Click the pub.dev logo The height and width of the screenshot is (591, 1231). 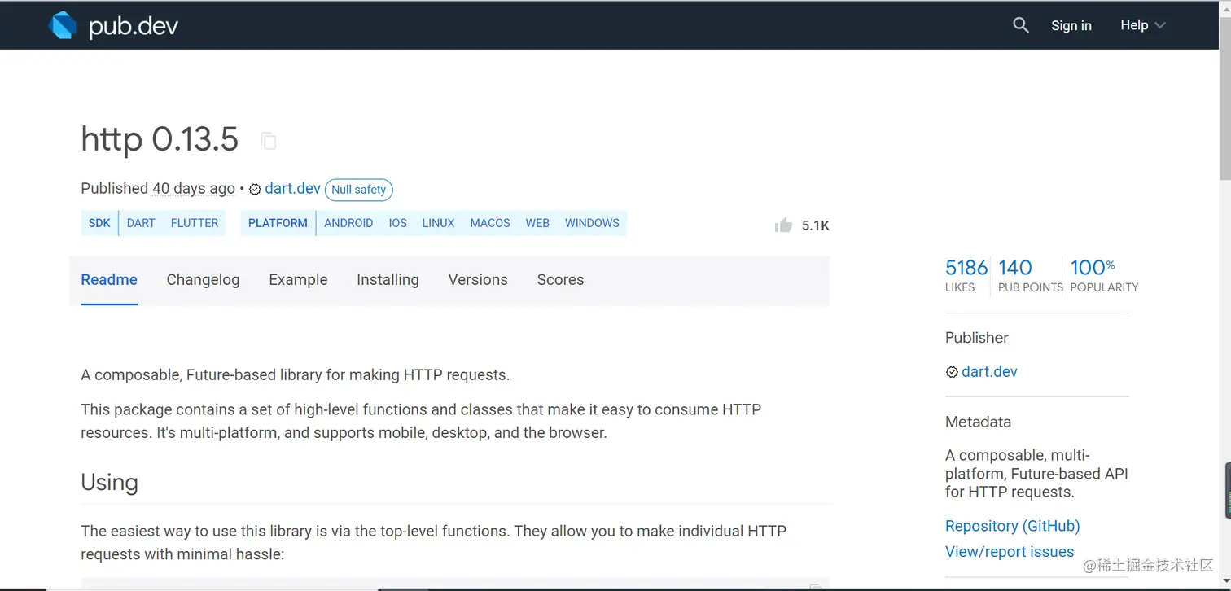(x=113, y=26)
